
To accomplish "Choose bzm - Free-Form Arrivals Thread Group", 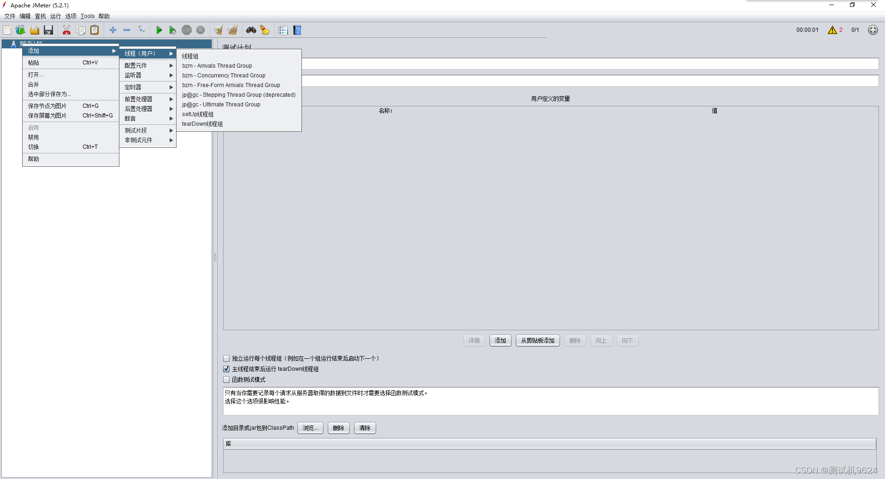I will (239, 85).
